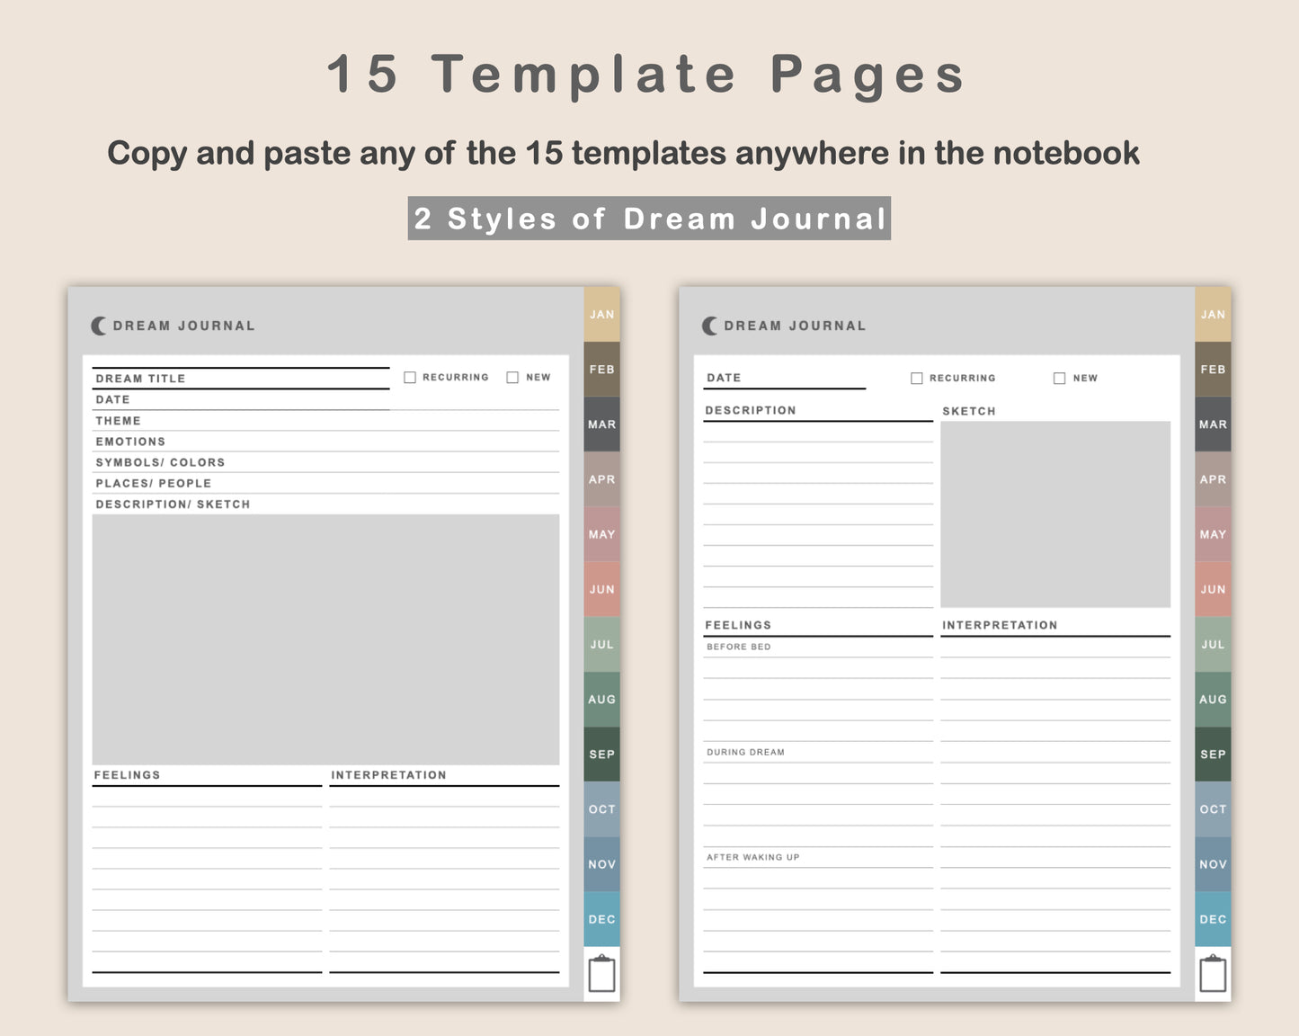Click the Interpretation heading on left page
This screenshot has height=1036, width=1299.
388,775
